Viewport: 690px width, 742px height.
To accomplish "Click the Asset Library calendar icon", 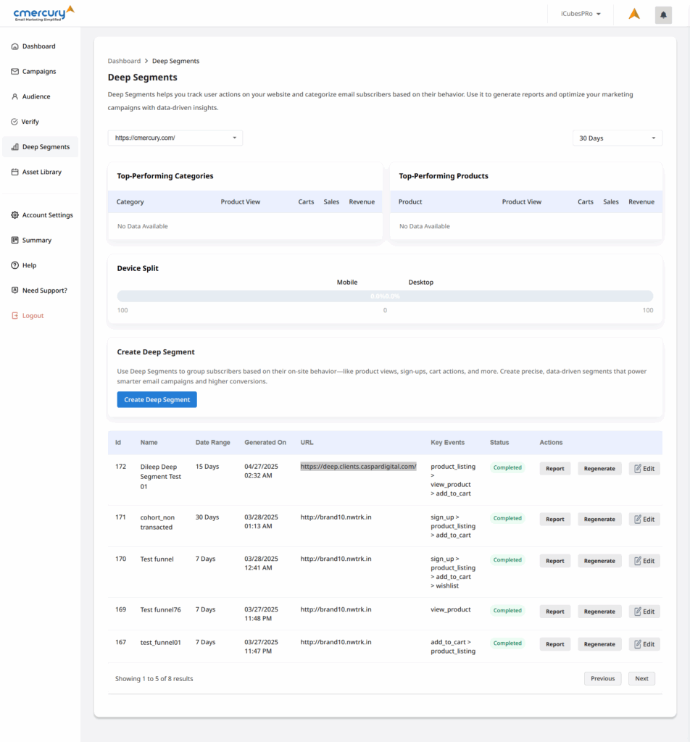I will [15, 172].
